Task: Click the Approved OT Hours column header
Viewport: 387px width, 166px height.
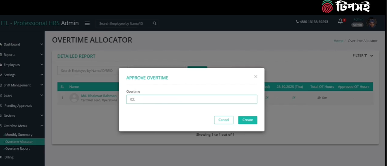Action: [x=353, y=87]
